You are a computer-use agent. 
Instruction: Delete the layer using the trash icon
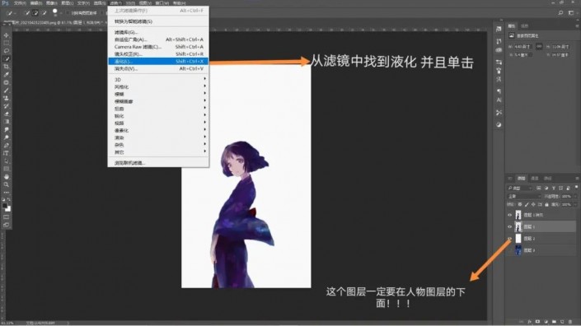tap(570, 322)
